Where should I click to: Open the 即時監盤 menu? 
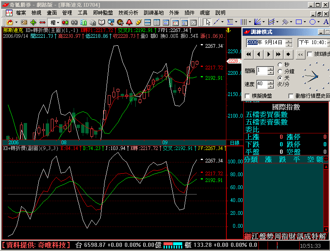point(103,13)
